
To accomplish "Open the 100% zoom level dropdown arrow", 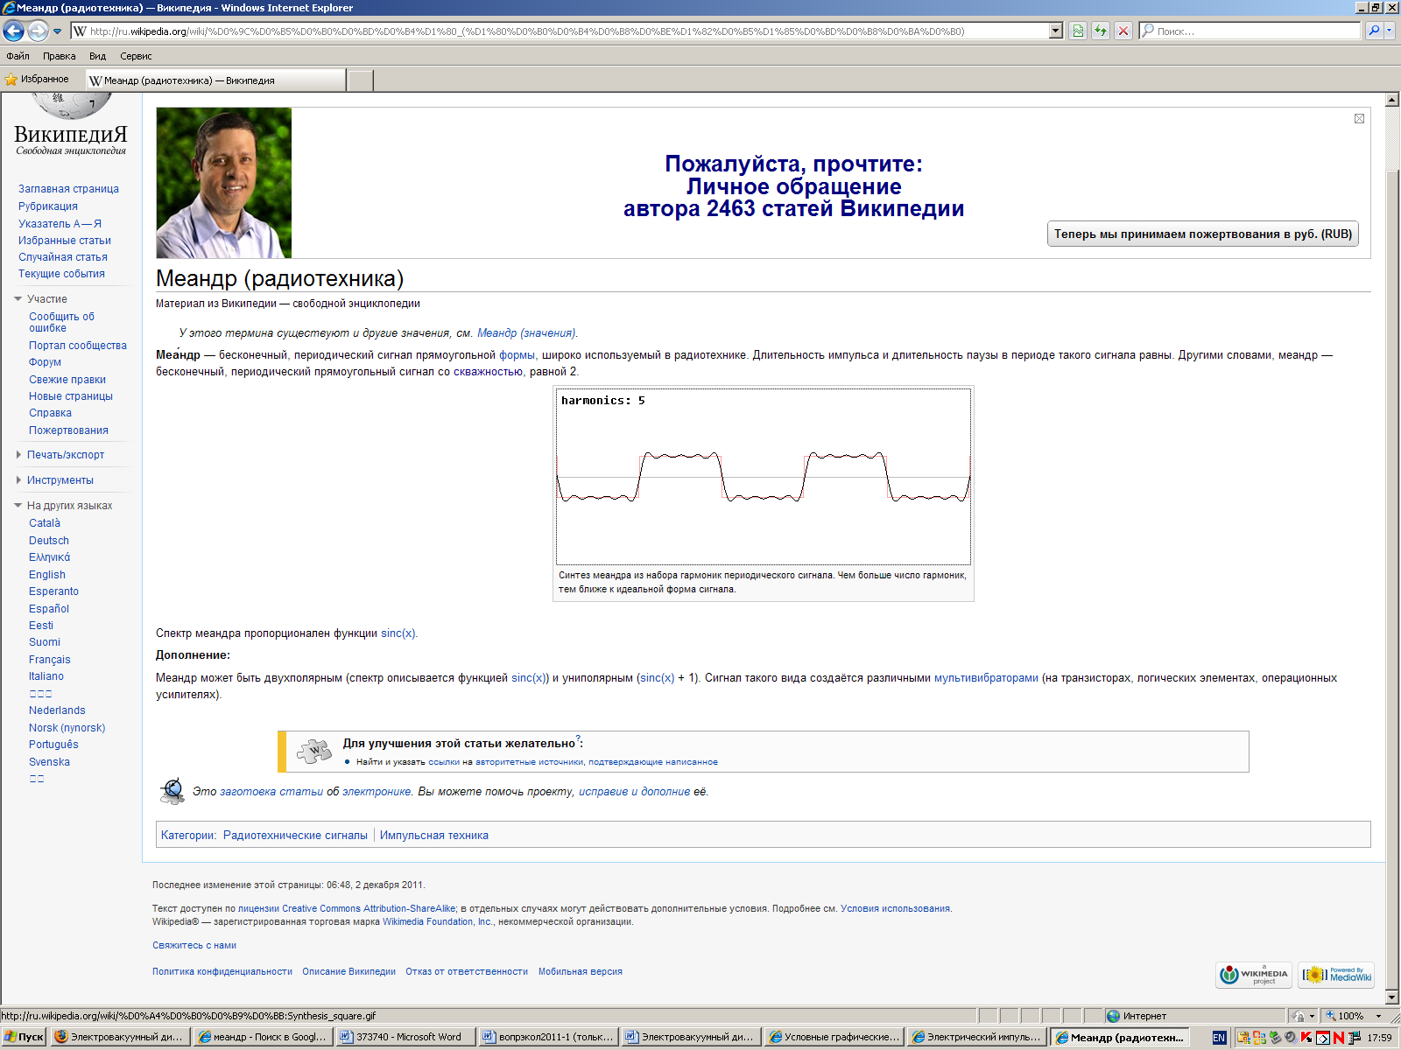I will pyautogui.click(x=1378, y=1016).
